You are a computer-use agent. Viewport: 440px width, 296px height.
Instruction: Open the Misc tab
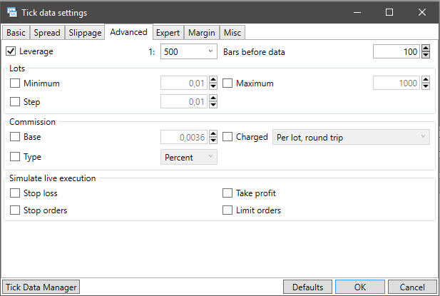tap(232, 33)
